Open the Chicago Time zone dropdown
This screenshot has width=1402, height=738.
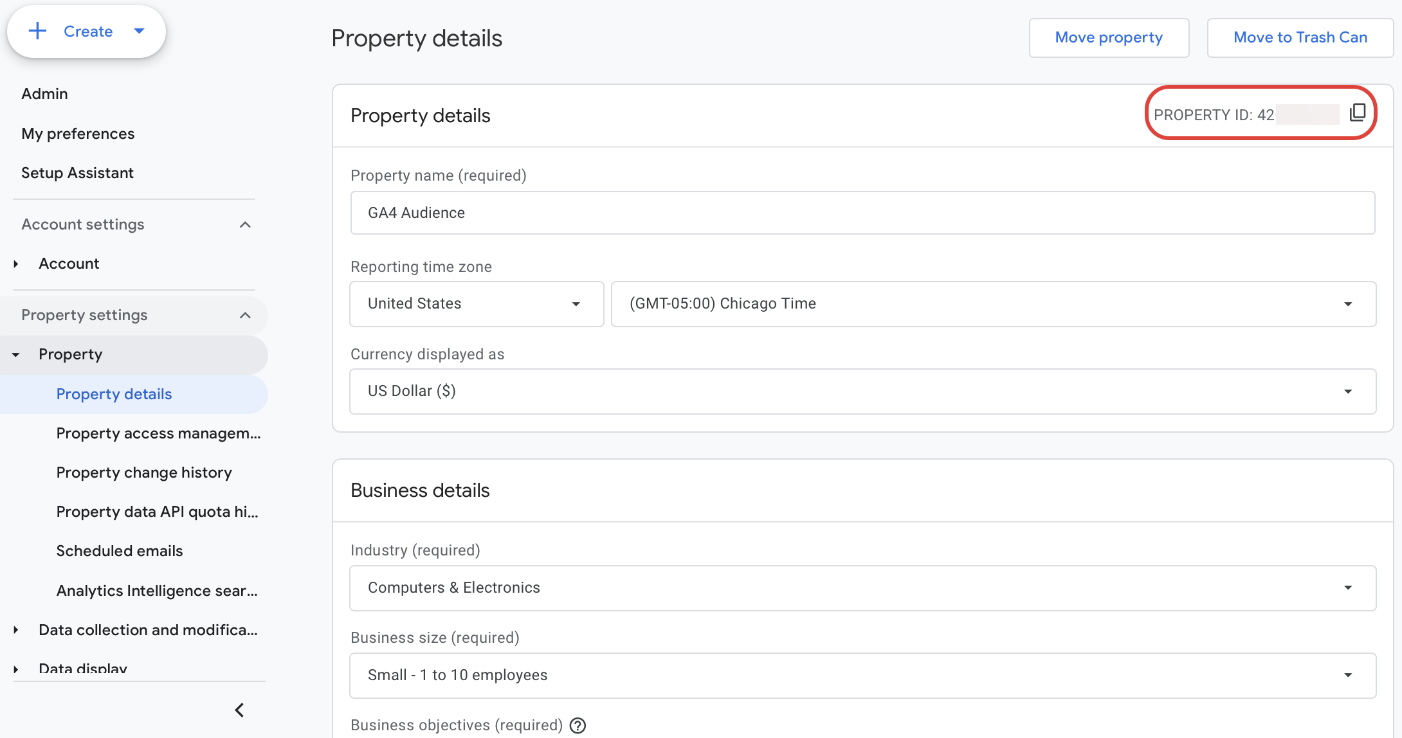click(x=1349, y=303)
